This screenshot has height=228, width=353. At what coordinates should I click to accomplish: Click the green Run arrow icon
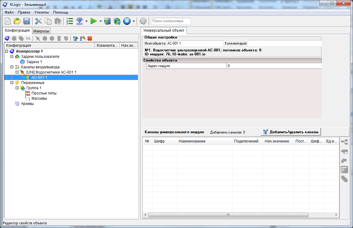[94, 21]
